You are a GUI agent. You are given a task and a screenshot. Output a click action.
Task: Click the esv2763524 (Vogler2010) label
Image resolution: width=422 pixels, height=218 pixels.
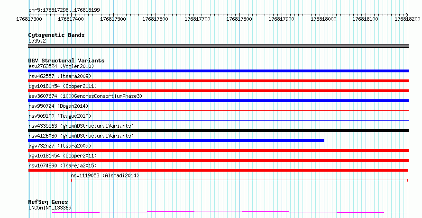61,66
